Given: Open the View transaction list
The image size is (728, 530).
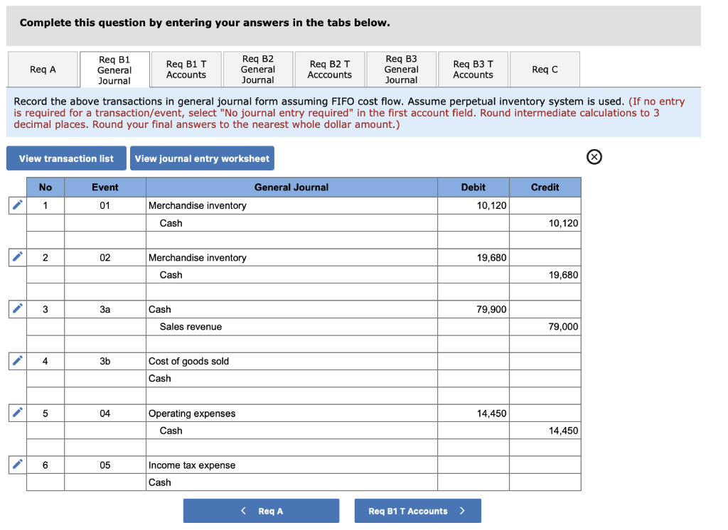Looking at the screenshot, I should point(66,158).
